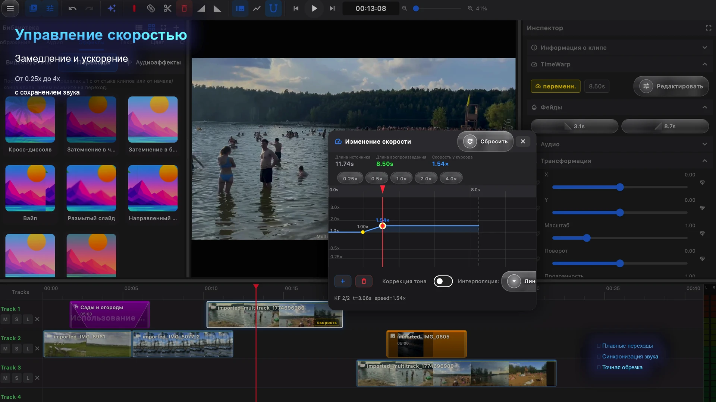This screenshot has width=716, height=402.
Task: Adjust the X position slider
Action: tap(620, 187)
